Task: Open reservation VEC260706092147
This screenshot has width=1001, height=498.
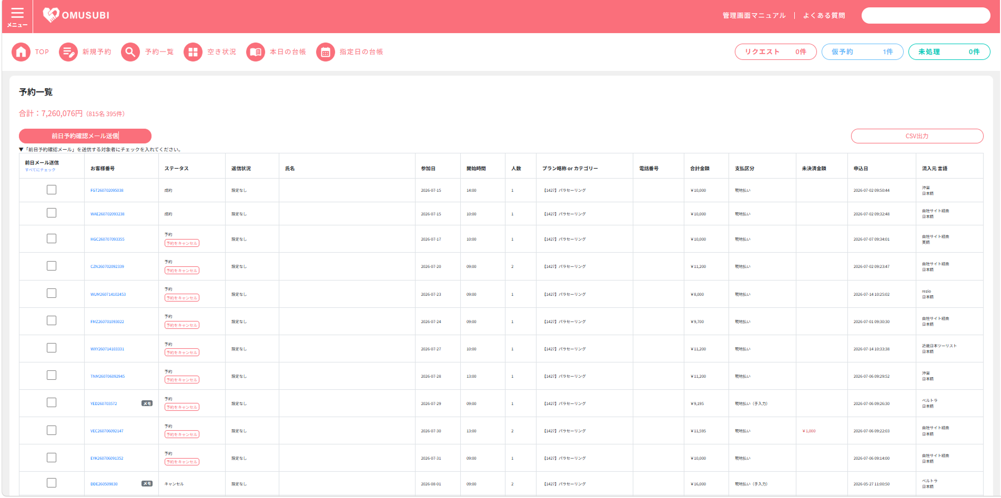Action: [x=107, y=431]
